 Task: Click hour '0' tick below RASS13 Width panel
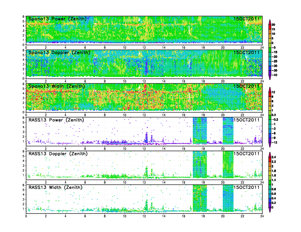point(26,216)
